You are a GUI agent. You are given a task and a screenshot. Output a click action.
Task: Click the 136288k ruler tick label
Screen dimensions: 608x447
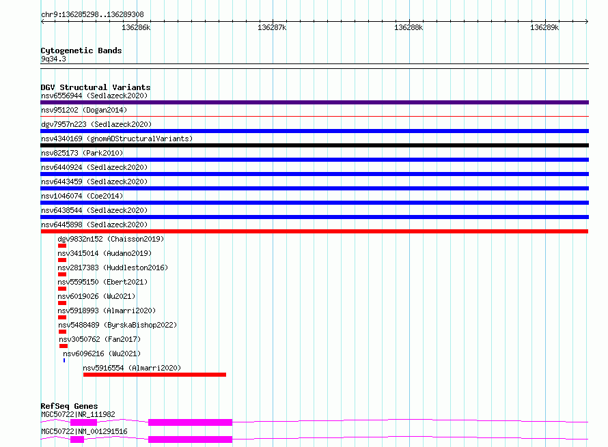point(409,28)
